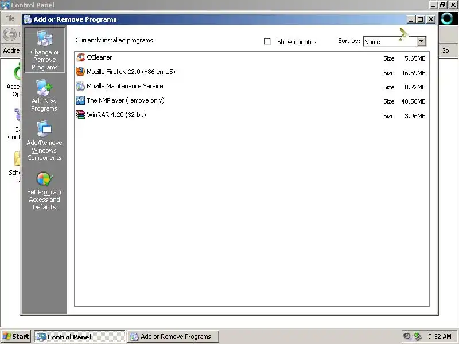
Task: Click the CCleaner program icon
Action: tap(80, 57)
